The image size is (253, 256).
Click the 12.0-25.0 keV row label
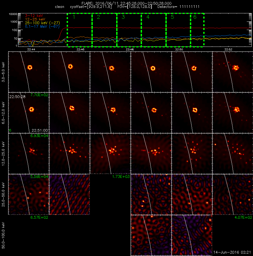coord(3,154)
